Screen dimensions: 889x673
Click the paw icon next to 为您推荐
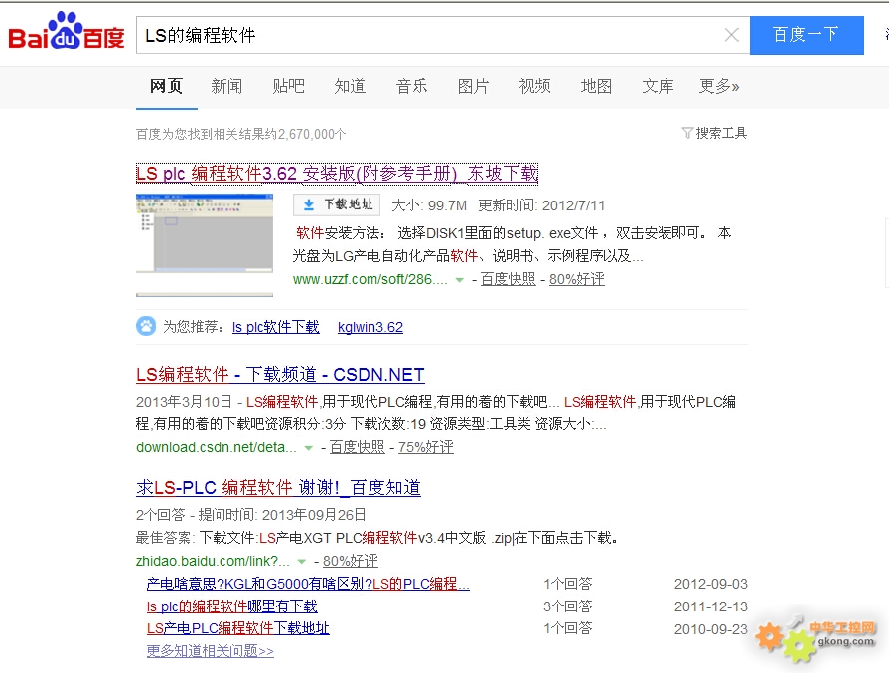click(x=146, y=326)
